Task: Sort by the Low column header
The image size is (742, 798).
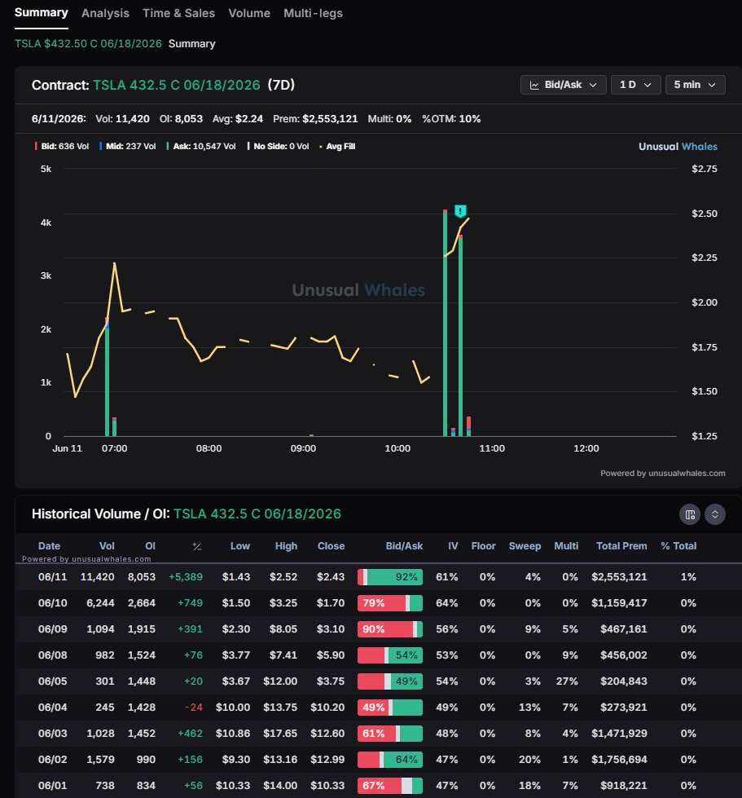Action: (x=240, y=546)
